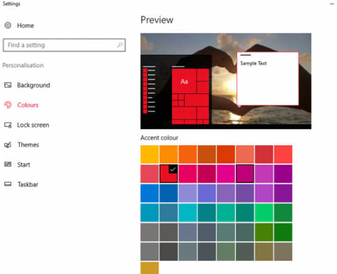Click the Start tiles icon
The height and width of the screenshot is (274, 337).
tap(8, 164)
